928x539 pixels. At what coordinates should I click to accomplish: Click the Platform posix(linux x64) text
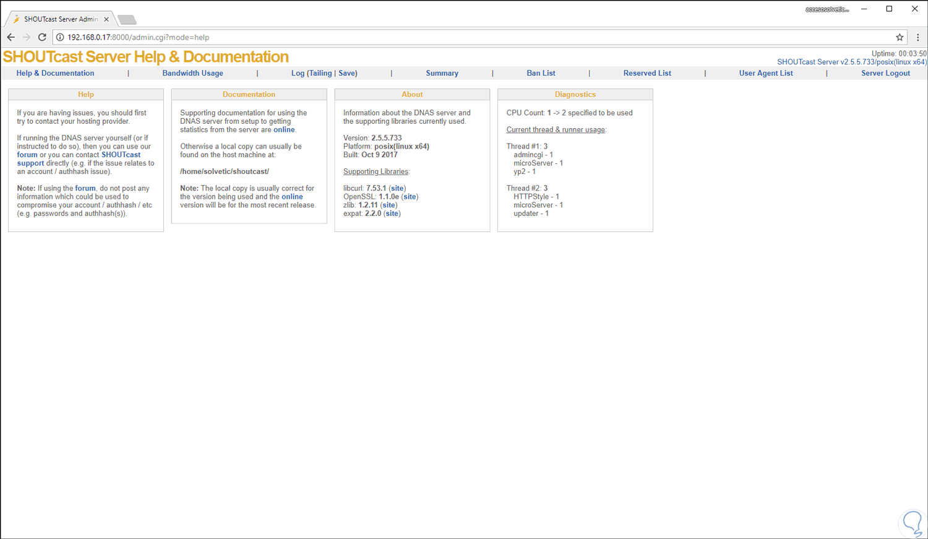pyautogui.click(x=386, y=147)
